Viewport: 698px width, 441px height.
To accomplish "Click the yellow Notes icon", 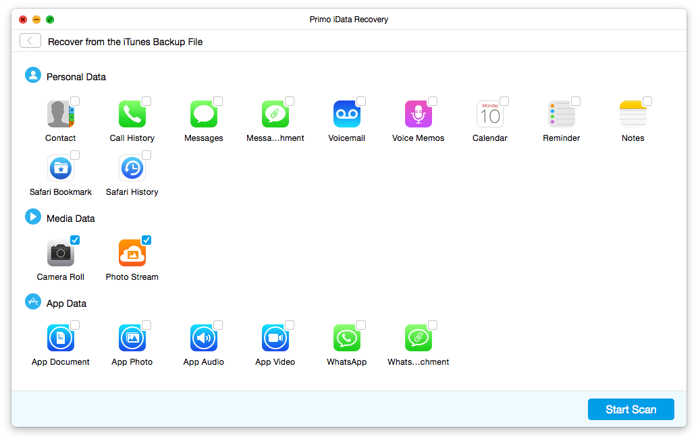I will [633, 114].
